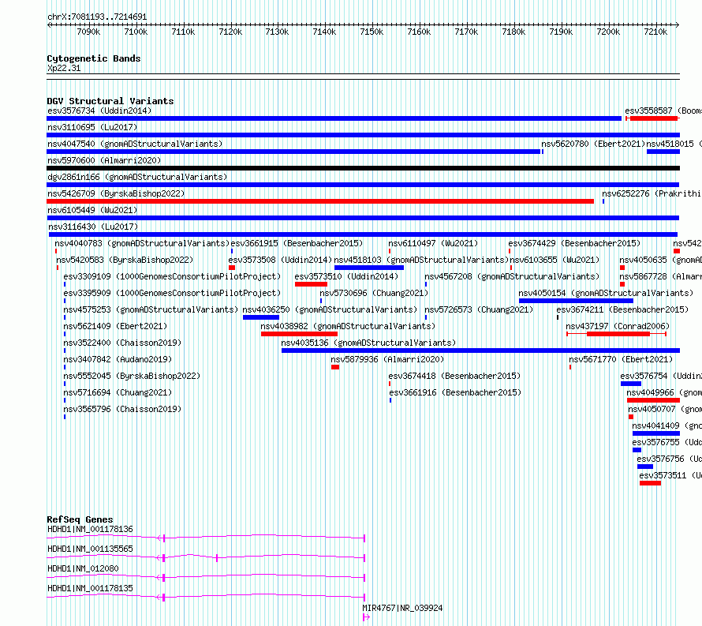
Task: Click nsv5867728 variant label
Action: point(660,276)
